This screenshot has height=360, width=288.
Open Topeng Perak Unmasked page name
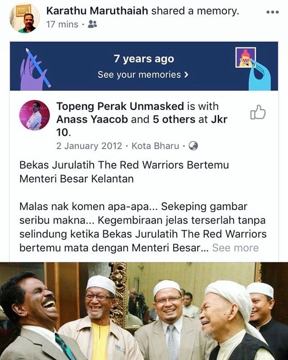click(x=120, y=106)
